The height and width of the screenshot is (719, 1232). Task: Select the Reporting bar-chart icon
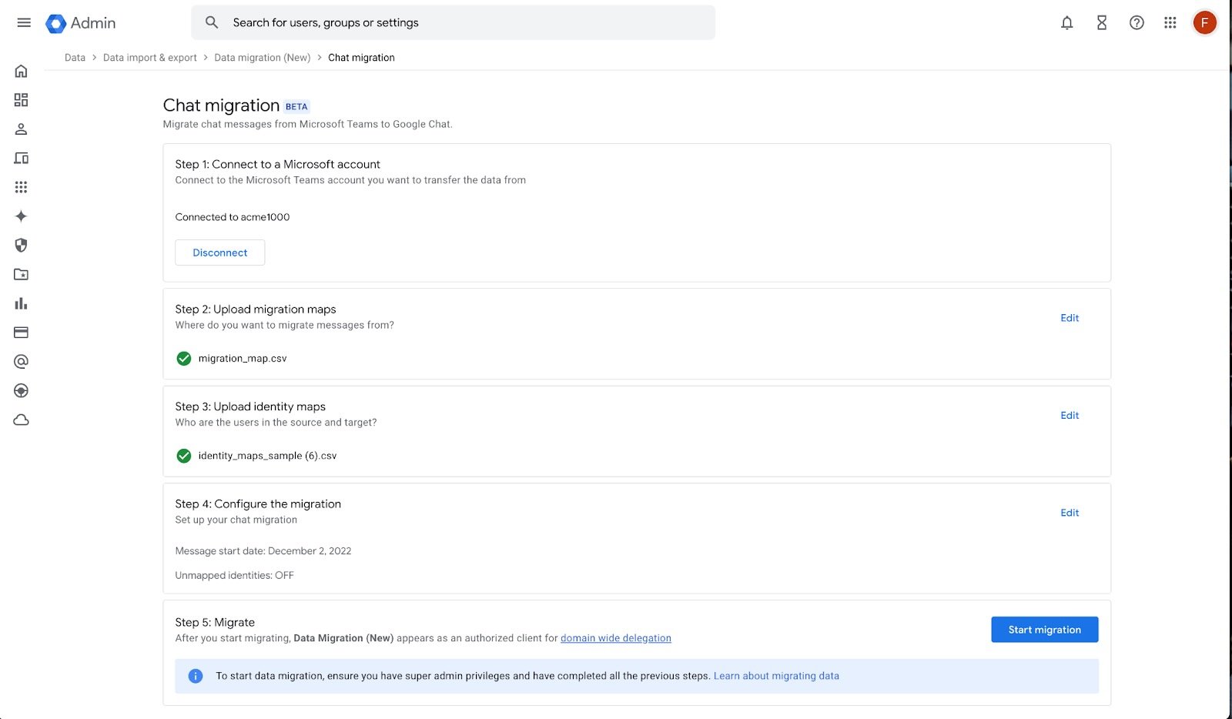click(21, 303)
